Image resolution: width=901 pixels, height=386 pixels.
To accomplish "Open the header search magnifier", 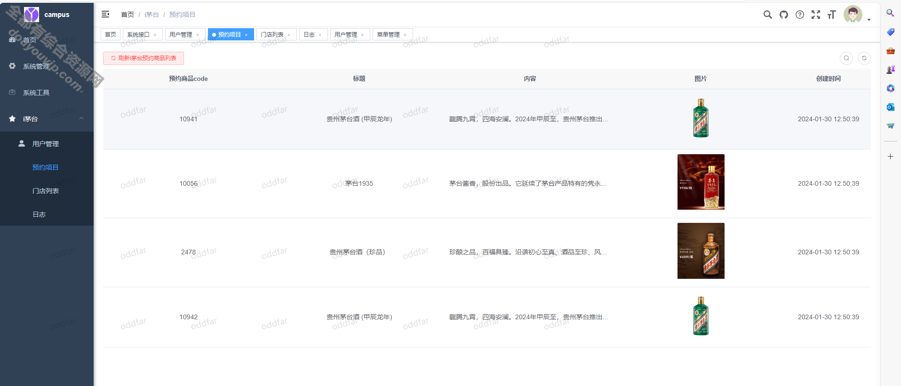I will coord(767,15).
